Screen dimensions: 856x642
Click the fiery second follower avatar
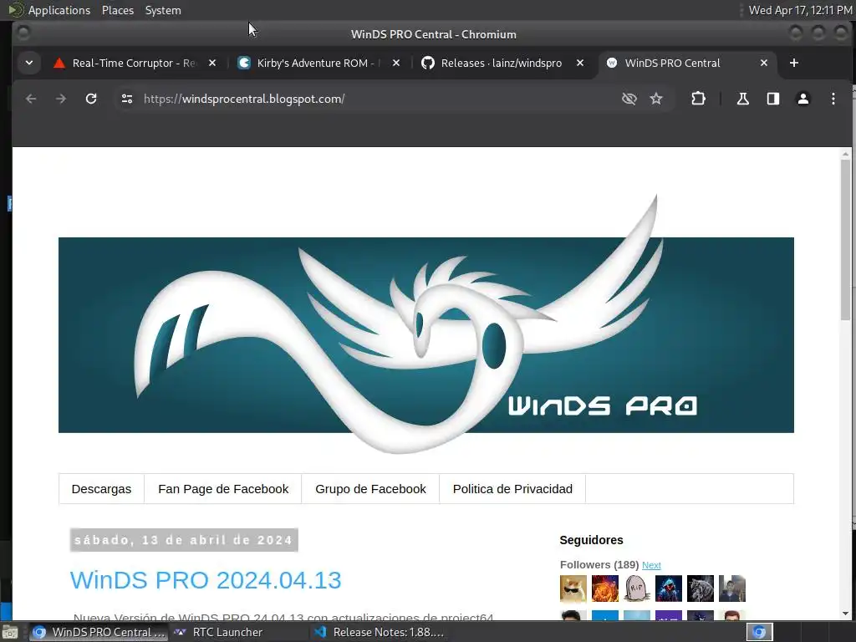605,588
